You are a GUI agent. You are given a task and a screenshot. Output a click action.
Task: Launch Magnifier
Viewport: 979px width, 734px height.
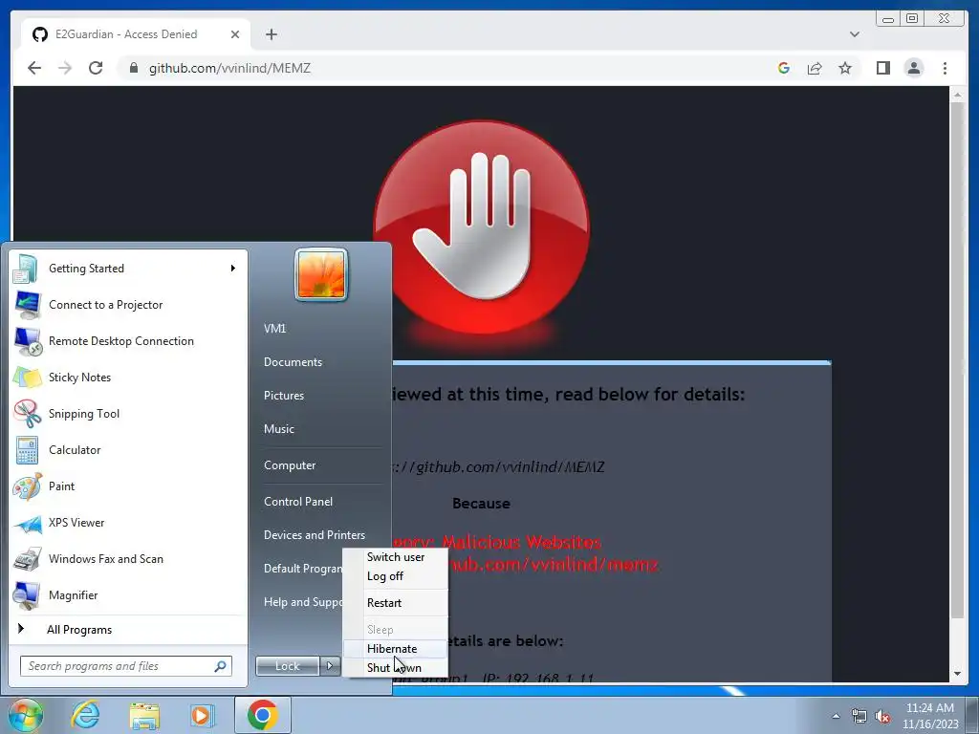tap(128, 594)
